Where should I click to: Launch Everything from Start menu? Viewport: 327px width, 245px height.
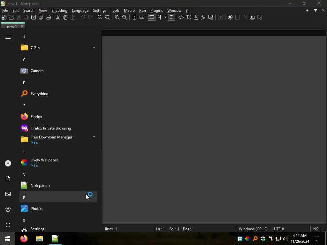coord(58,94)
